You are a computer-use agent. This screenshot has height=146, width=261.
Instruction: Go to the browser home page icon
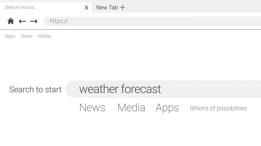(11, 21)
